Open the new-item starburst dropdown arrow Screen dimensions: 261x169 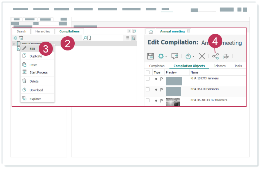click(166, 56)
